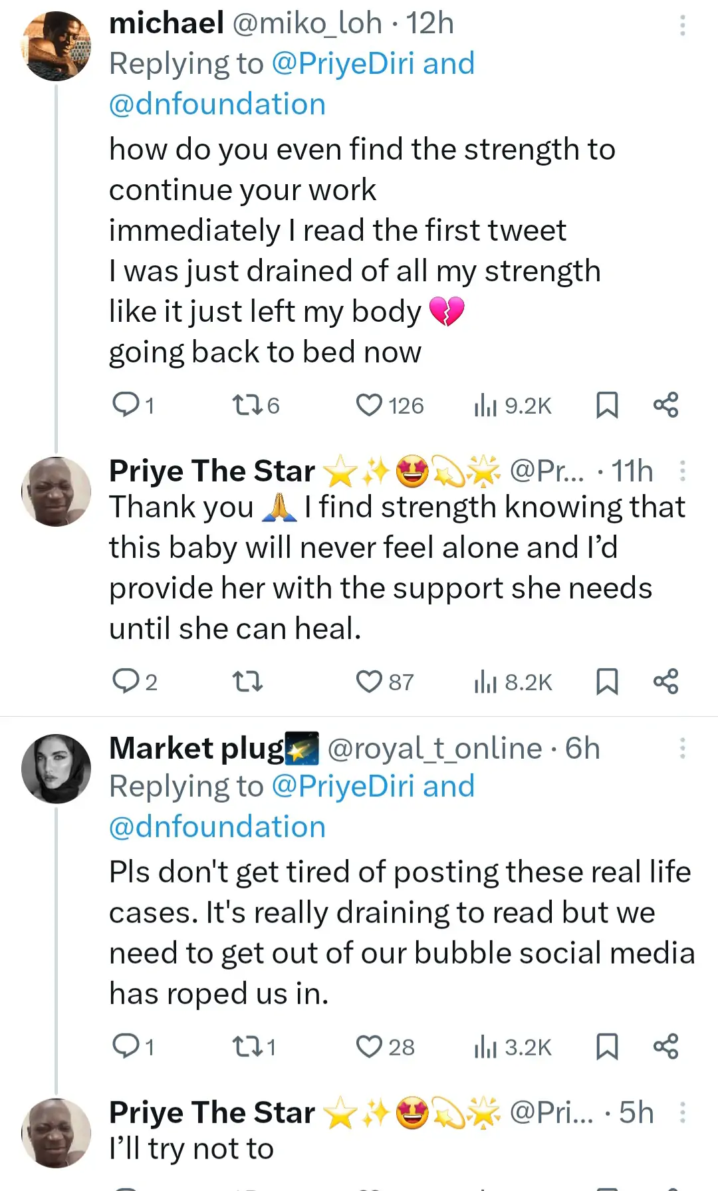The width and height of the screenshot is (718, 1191).
Task: Open Market plug's profile avatar
Action: 57,769
